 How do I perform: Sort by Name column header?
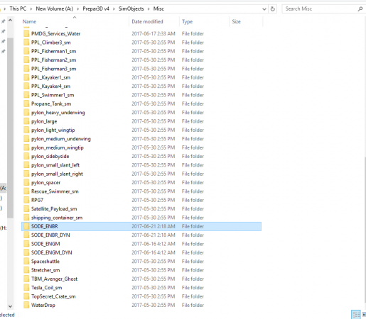click(29, 21)
